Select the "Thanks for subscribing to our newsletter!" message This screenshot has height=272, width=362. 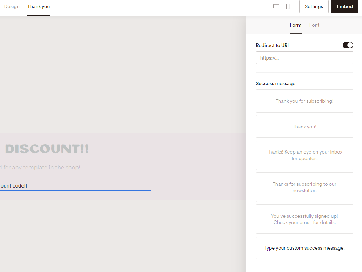(304, 187)
